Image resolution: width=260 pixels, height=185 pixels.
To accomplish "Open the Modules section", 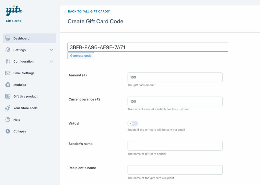I will 29,85.
